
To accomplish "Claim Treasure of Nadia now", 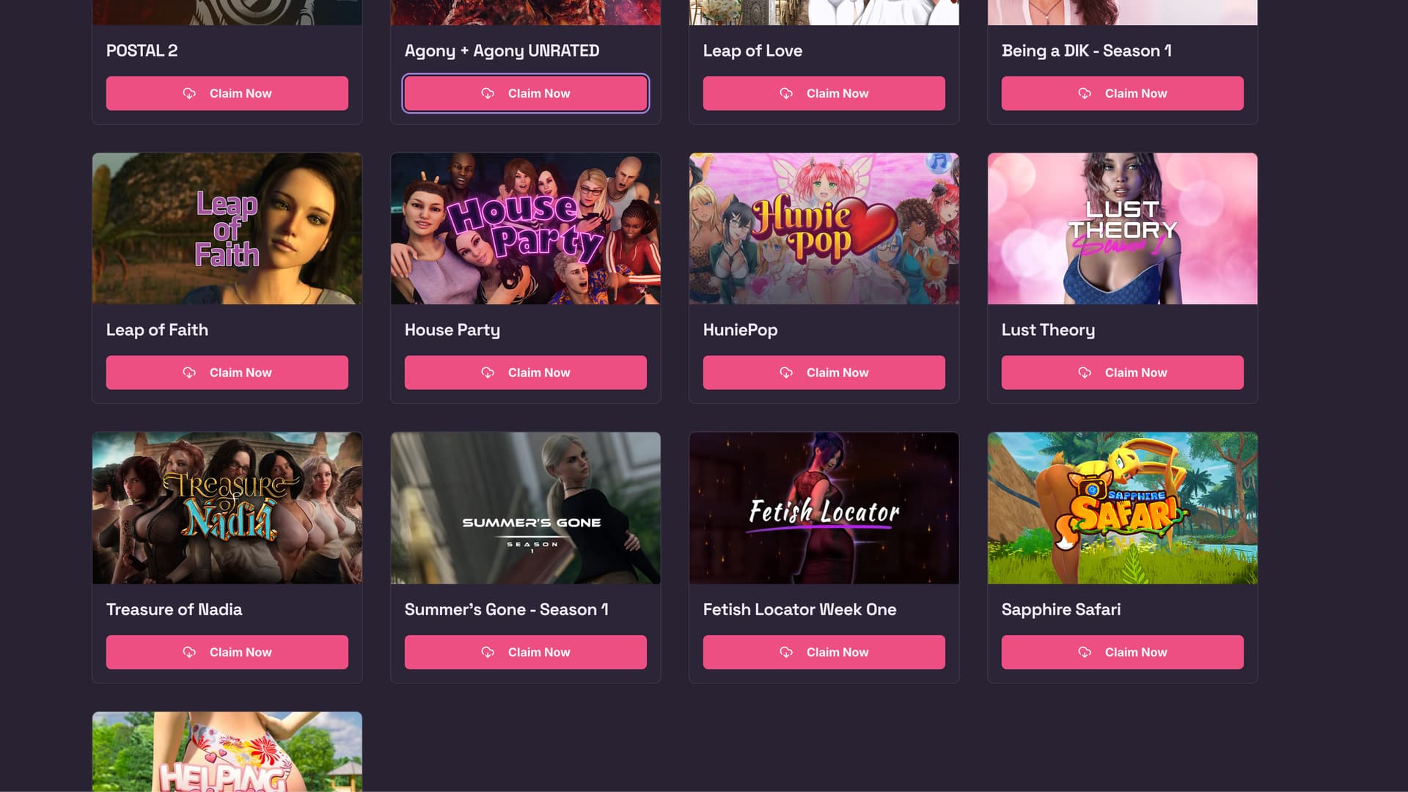I will (227, 652).
